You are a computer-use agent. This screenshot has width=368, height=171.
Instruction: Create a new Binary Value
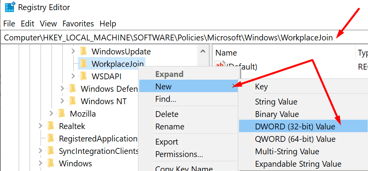click(303, 114)
